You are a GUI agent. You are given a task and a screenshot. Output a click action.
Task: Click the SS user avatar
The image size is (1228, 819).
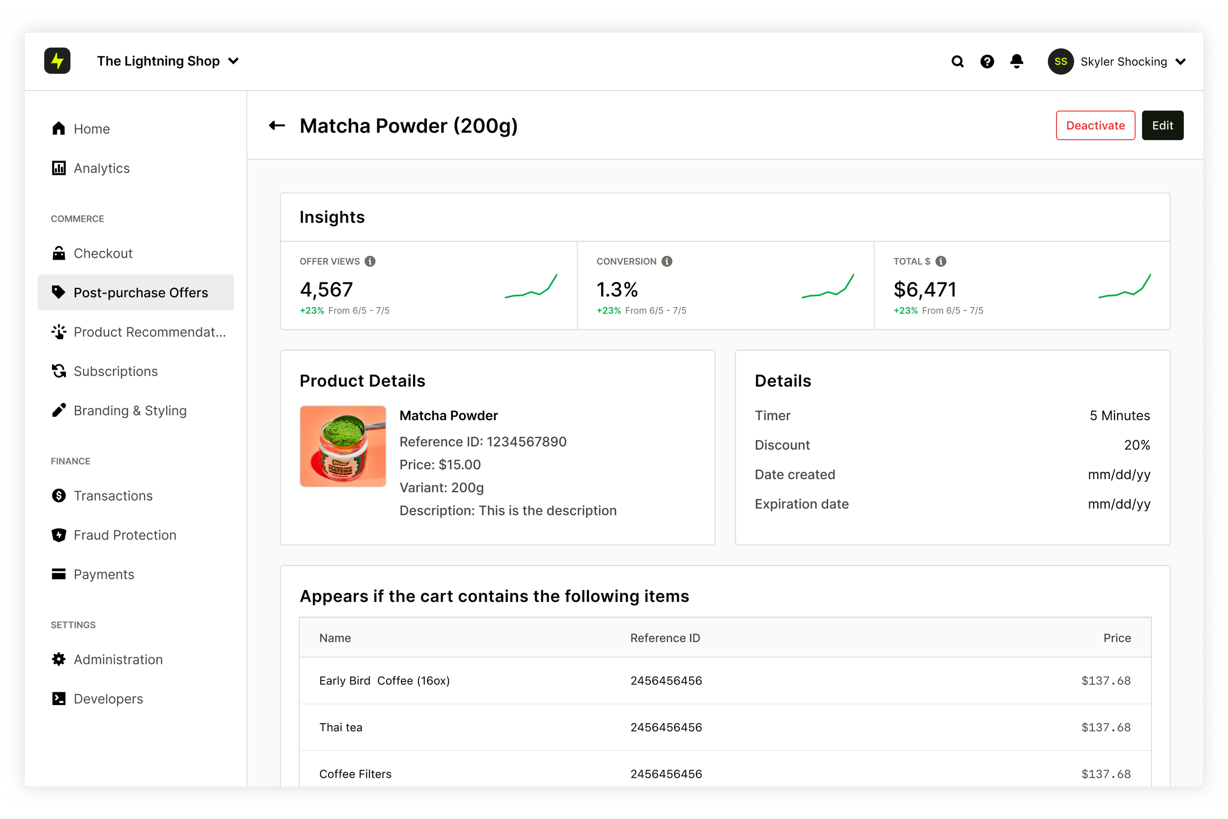(1061, 61)
